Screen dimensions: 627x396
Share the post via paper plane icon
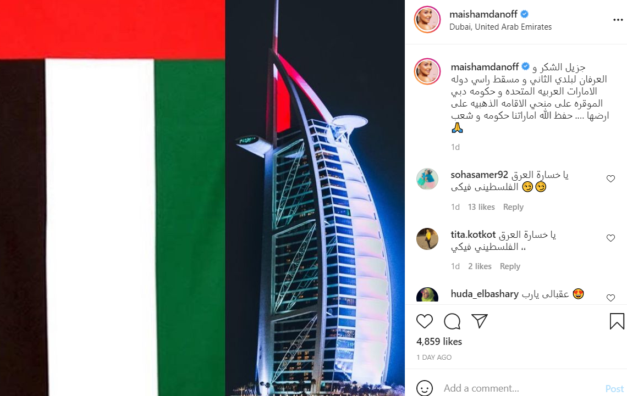(480, 321)
